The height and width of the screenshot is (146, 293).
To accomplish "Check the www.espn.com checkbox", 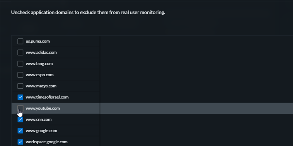I will click(20, 75).
